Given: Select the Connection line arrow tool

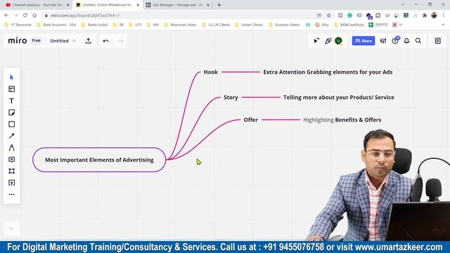Looking at the screenshot, I should (11, 136).
